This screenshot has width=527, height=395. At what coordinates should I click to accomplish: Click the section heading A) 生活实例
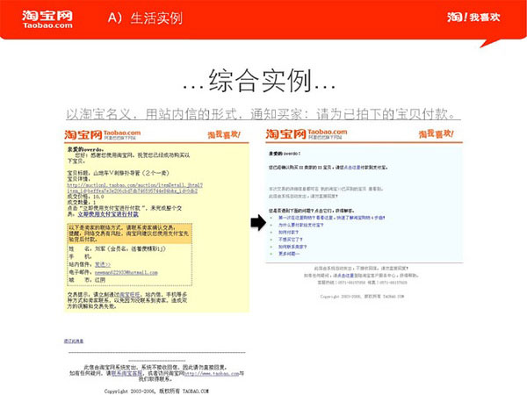tap(145, 18)
